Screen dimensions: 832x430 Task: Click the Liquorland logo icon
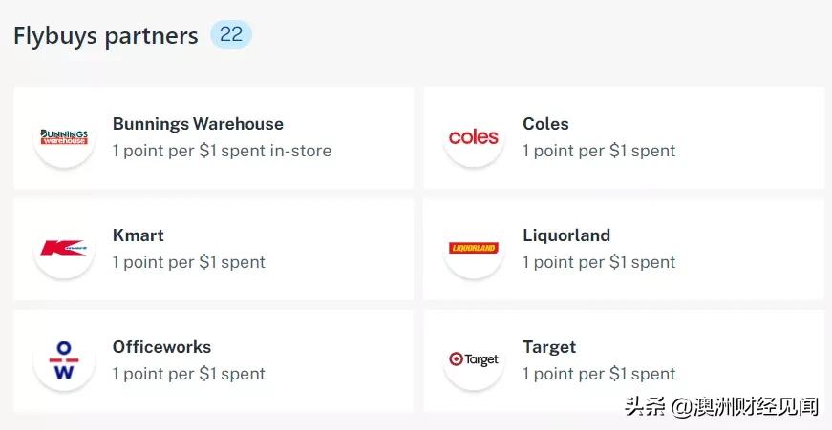point(474,249)
